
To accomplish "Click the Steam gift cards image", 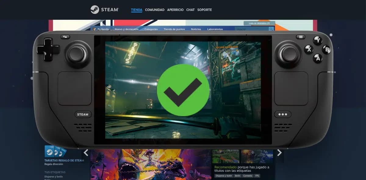I will click(x=55, y=151).
